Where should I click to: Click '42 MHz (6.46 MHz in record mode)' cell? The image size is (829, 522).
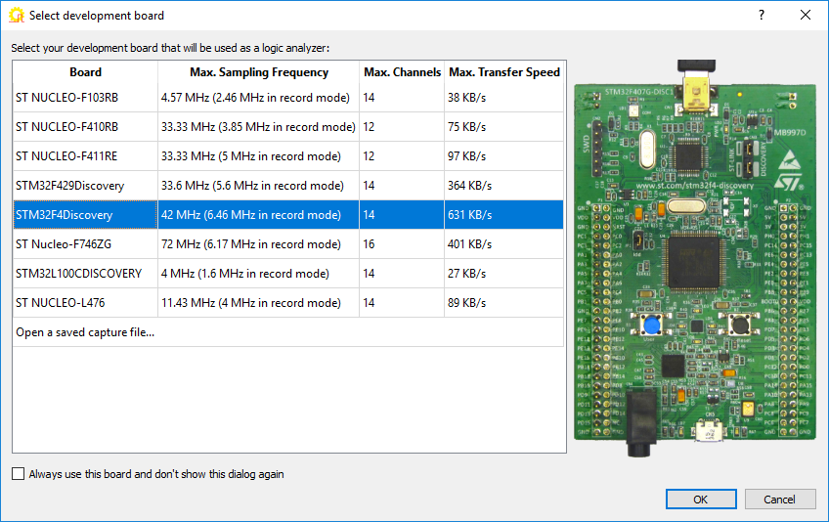[x=258, y=215]
